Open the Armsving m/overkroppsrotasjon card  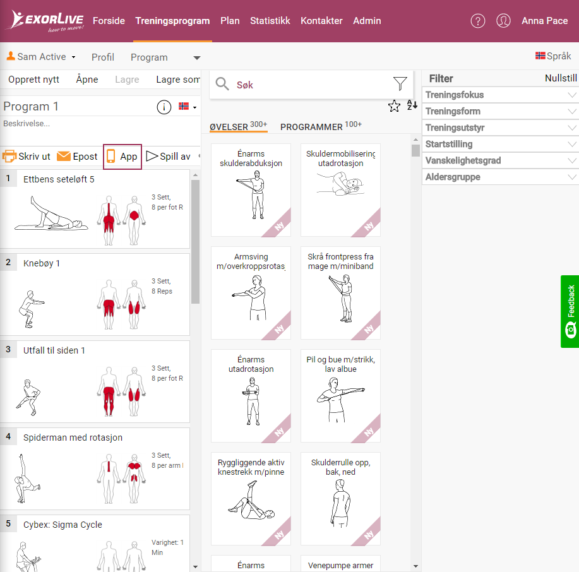point(251,293)
